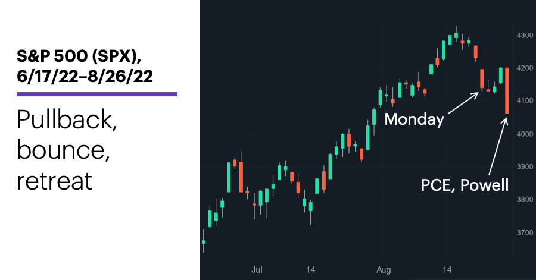This screenshot has height=280, width=536.
Task: Click the 3800 price axis label
Action: click(x=525, y=200)
